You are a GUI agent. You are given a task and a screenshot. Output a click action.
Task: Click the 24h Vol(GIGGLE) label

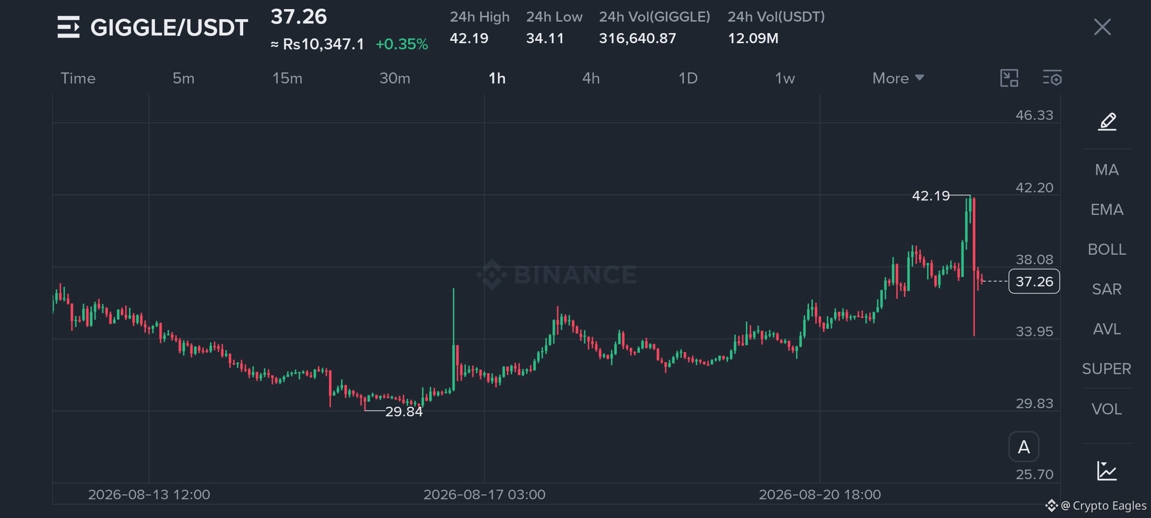(x=655, y=17)
